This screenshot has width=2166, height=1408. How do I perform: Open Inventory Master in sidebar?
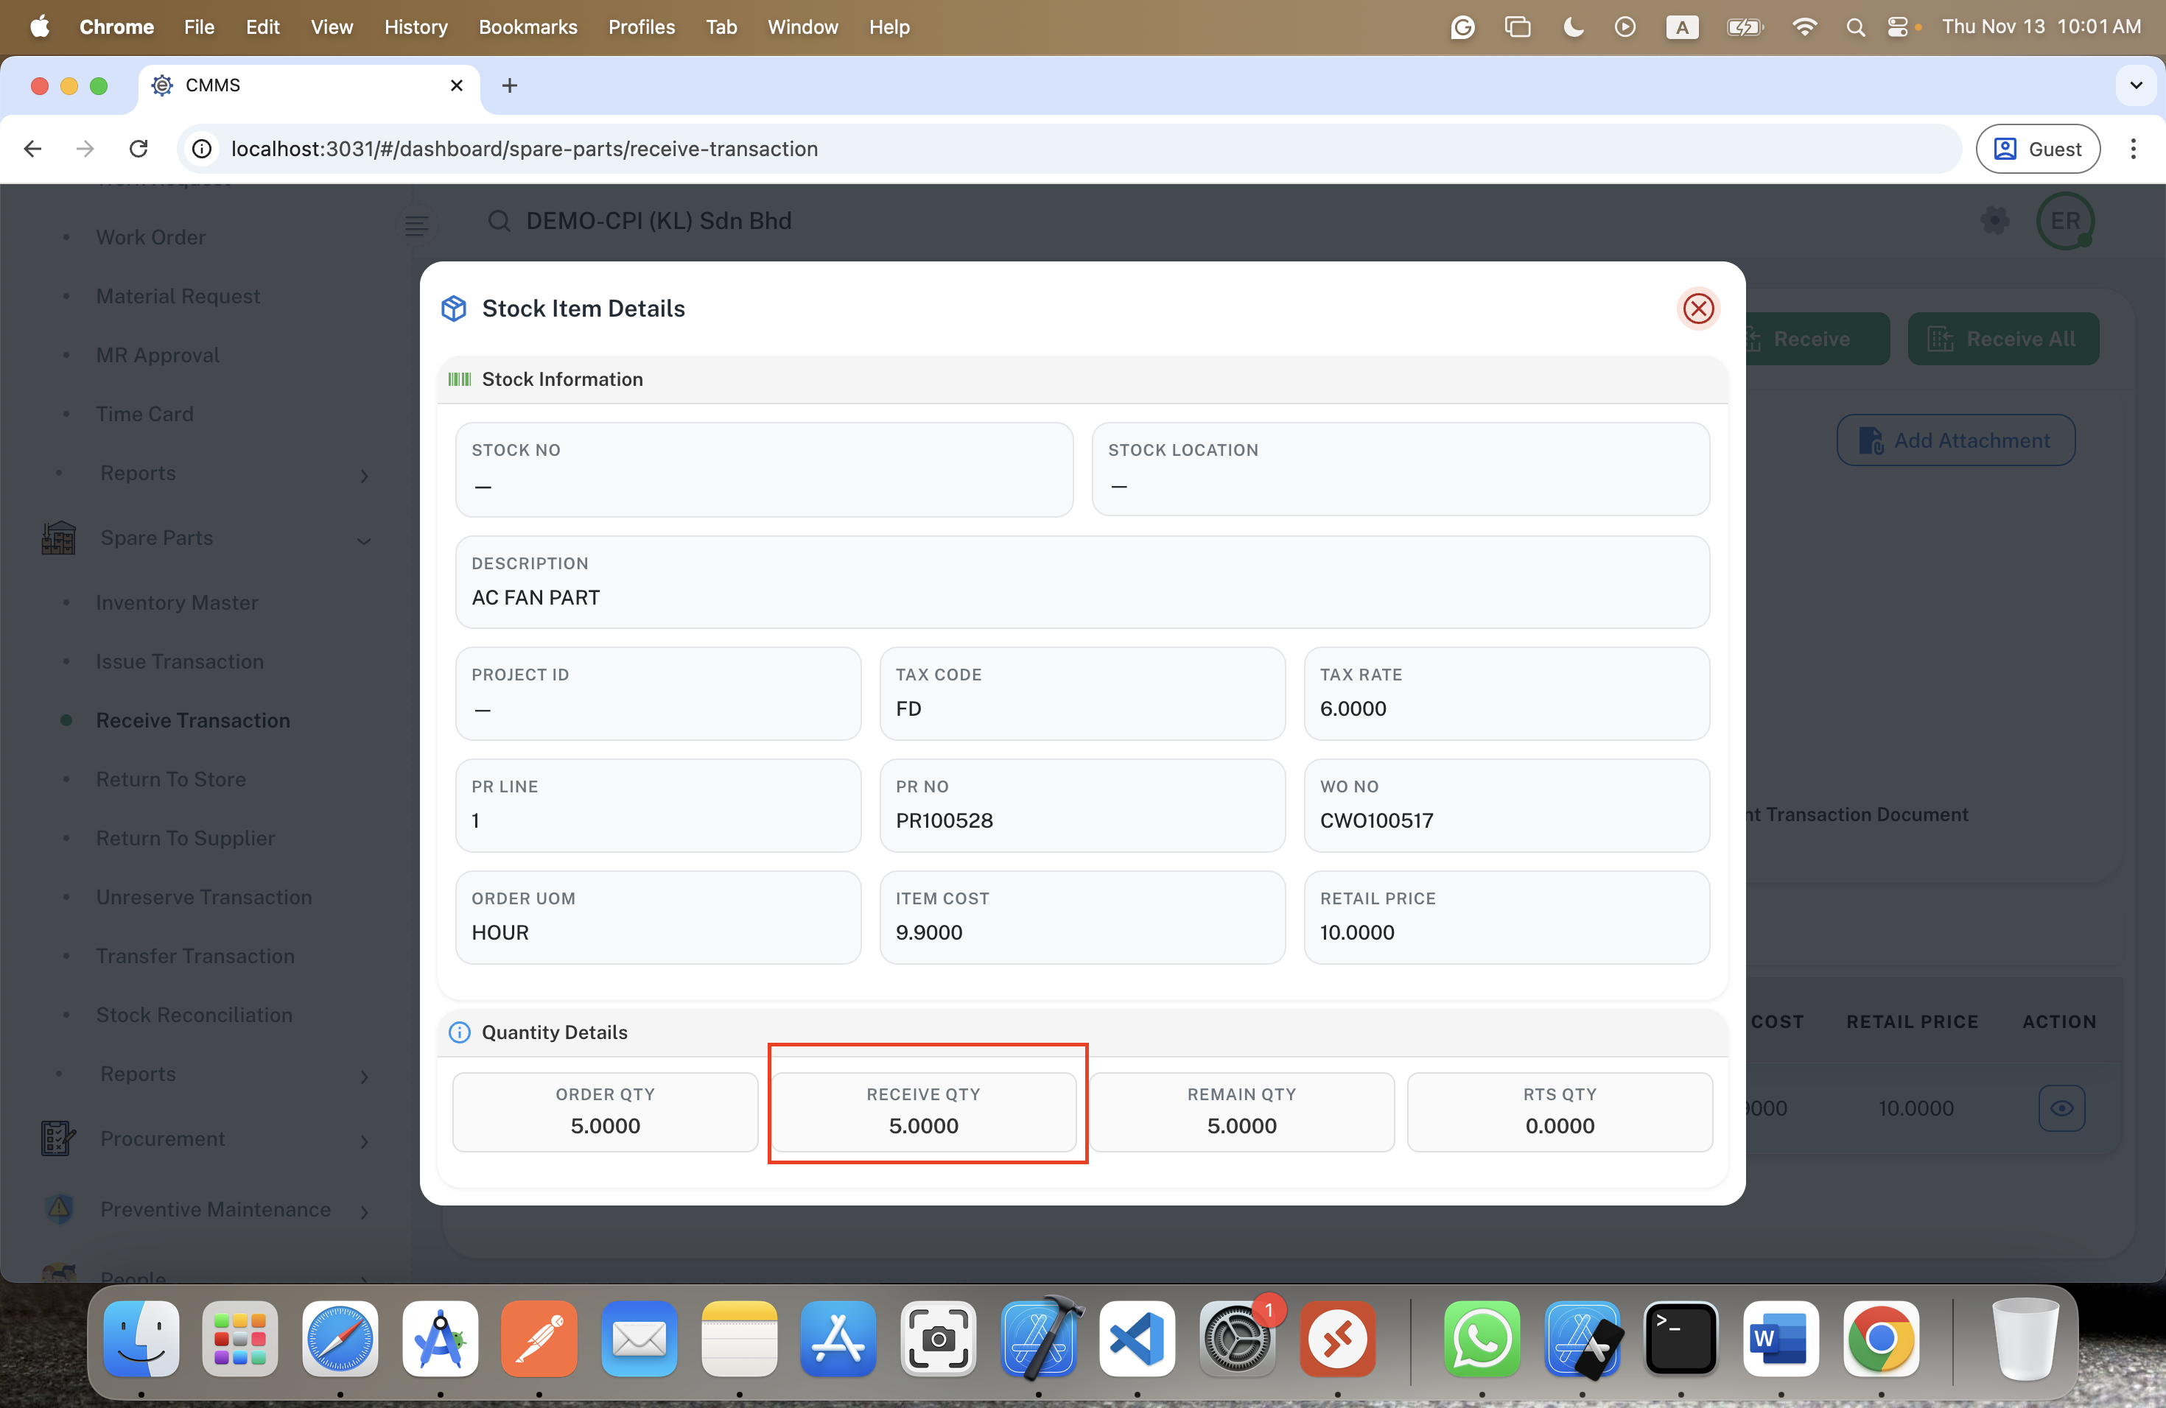(x=178, y=602)
